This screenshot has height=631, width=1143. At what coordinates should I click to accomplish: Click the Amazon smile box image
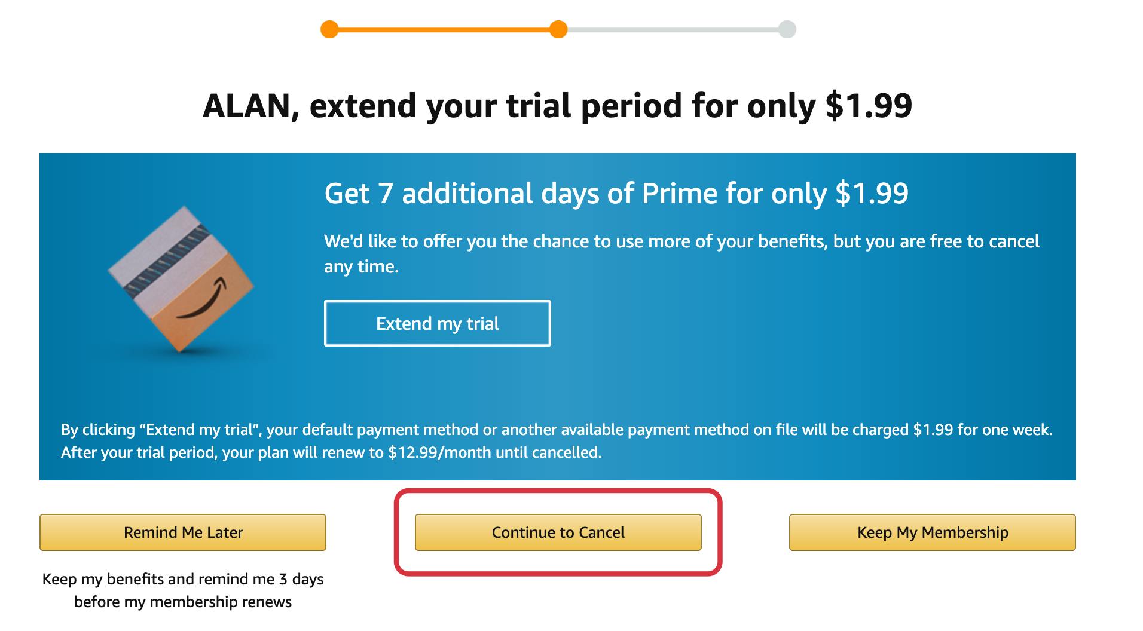(181, 279)
